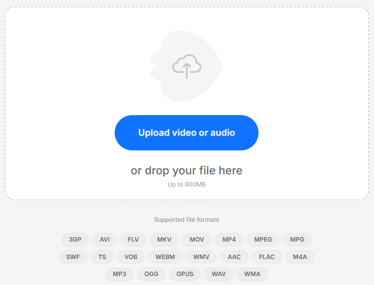The height and width of the screenshot is (285, 374).
Task: Select the FLAC format chip
Action: (267, 257)
